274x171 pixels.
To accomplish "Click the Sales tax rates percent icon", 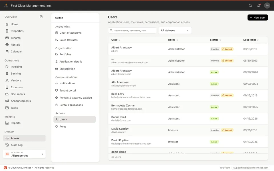I will (x=57, y=40).
